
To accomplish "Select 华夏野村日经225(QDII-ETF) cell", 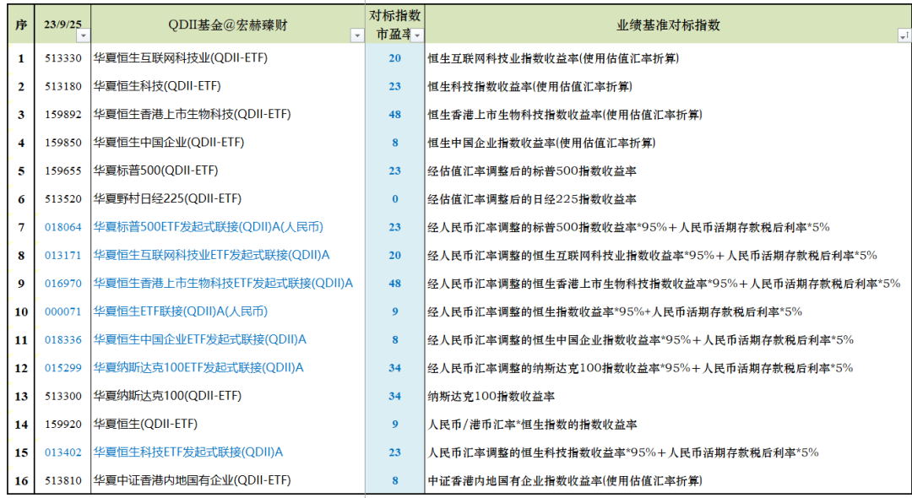I will tap(228, 198).
